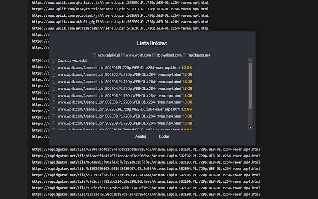Check the box for the S02E01 wplik link
Viewport: 318px width, 199px height.
(x=53, y=68)
